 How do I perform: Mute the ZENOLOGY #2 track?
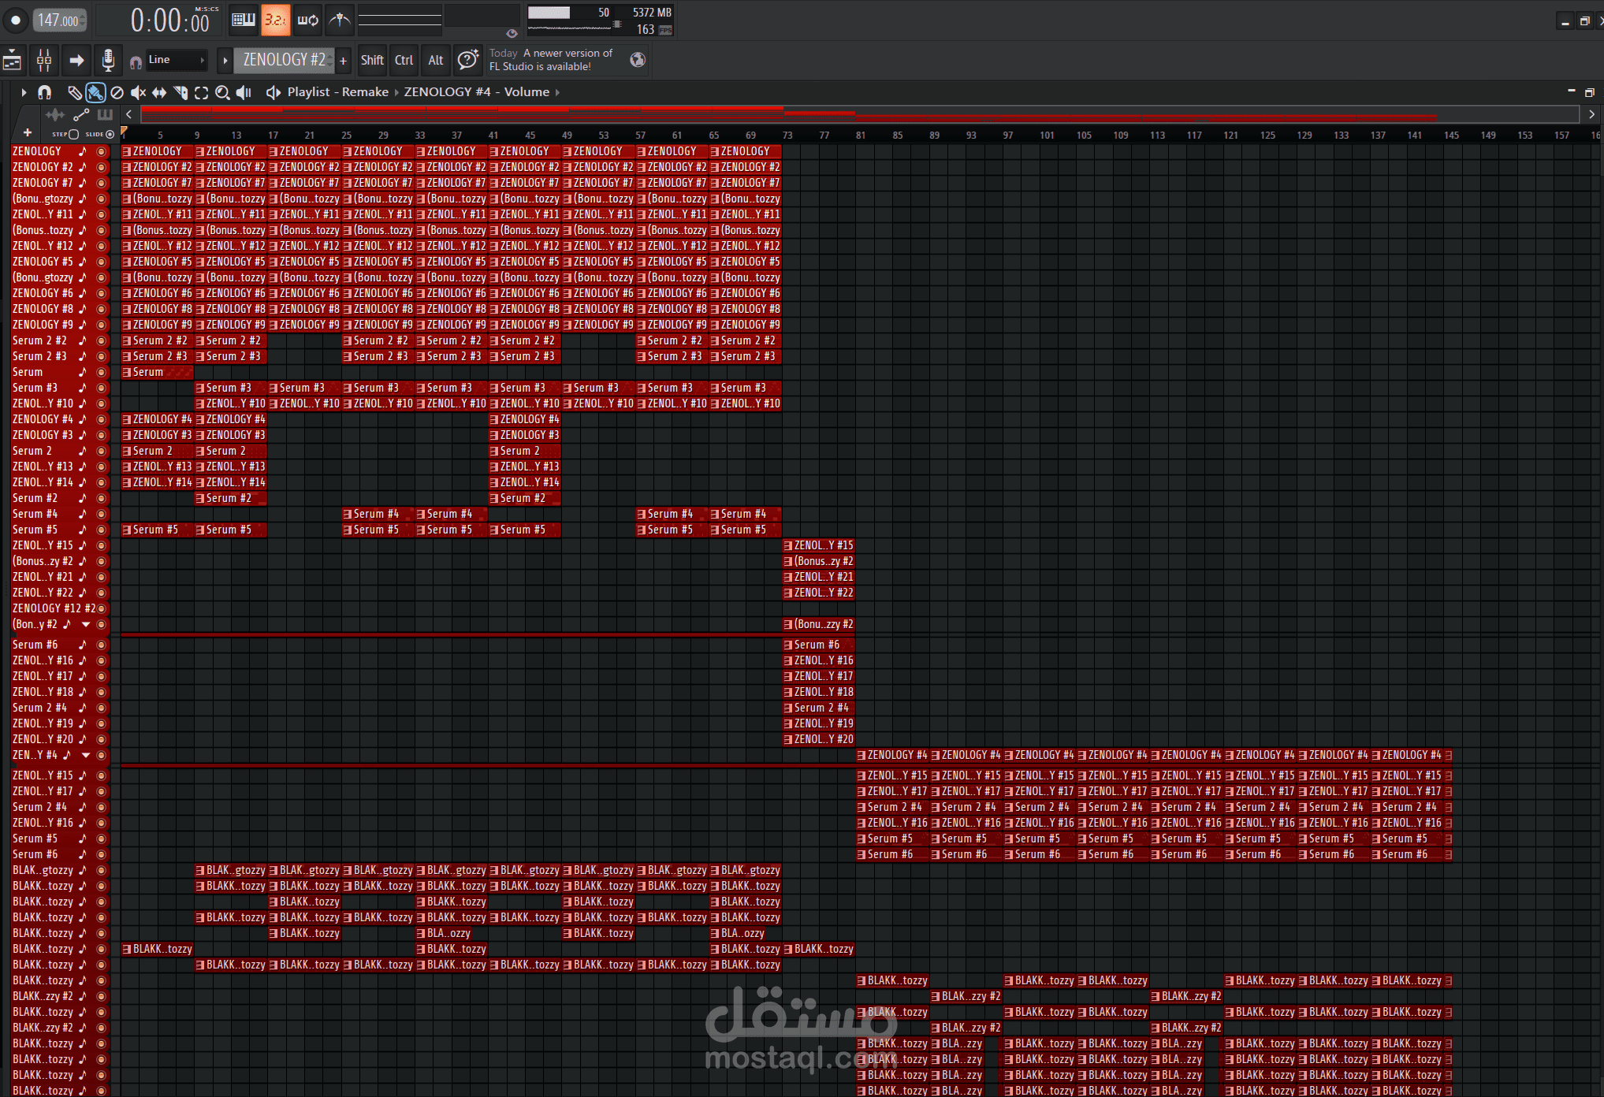[101, 167]
